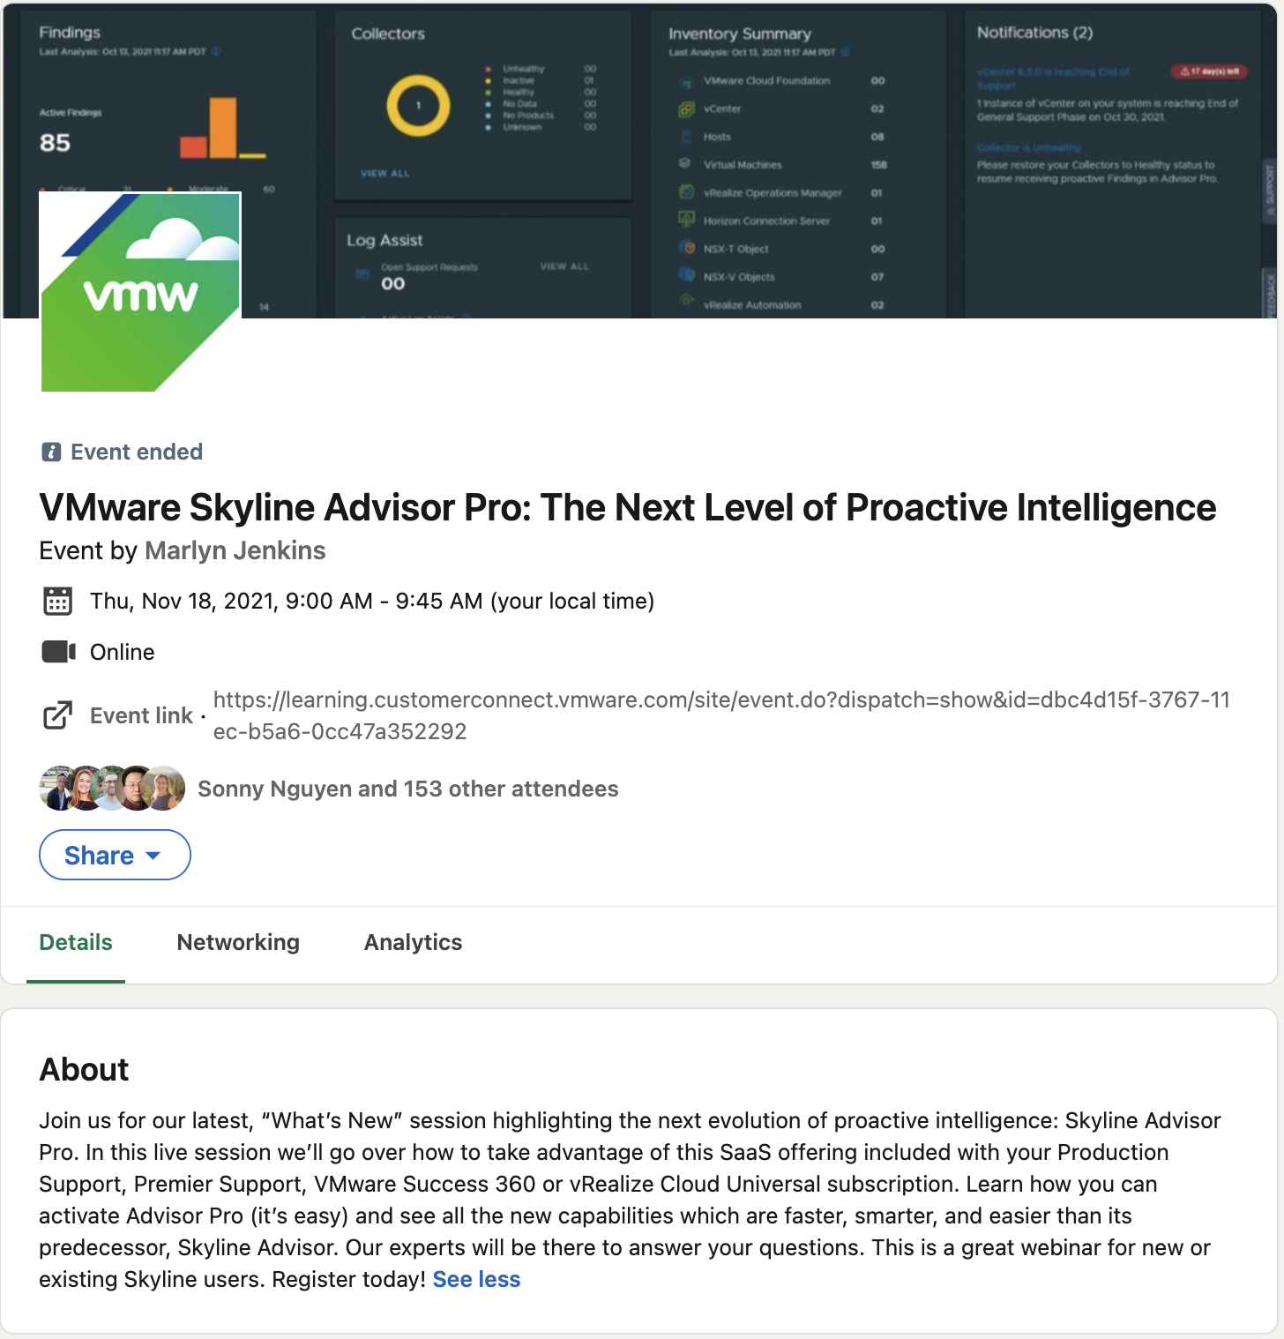The width and height of the screenshot is (1284, 1339).
Task: Click the yellow Collectors donut chart in banner
Action: [418, 106]
